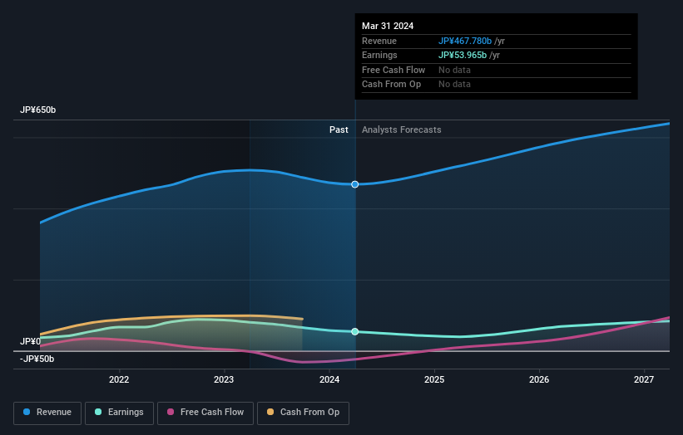Click the -JP¥50b y-axis label
Screen dimensions: 683x435
[37, 359]
